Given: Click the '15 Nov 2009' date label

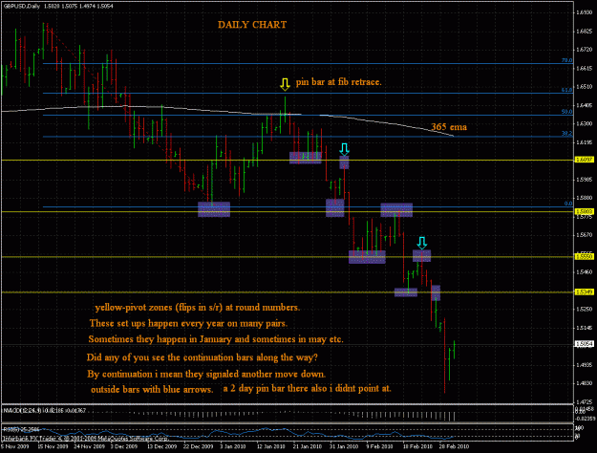Looking at the screenshot, I should pos(53,446).
